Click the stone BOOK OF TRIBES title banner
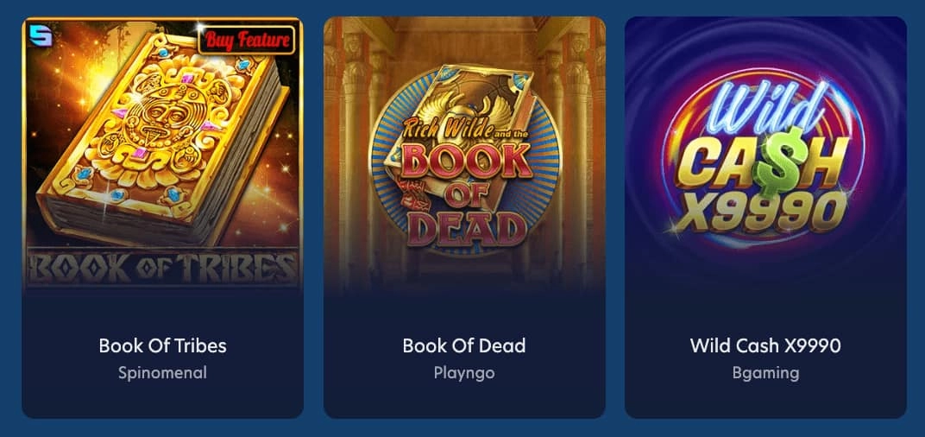The image size is (925, 437). (x=163, y=268)
